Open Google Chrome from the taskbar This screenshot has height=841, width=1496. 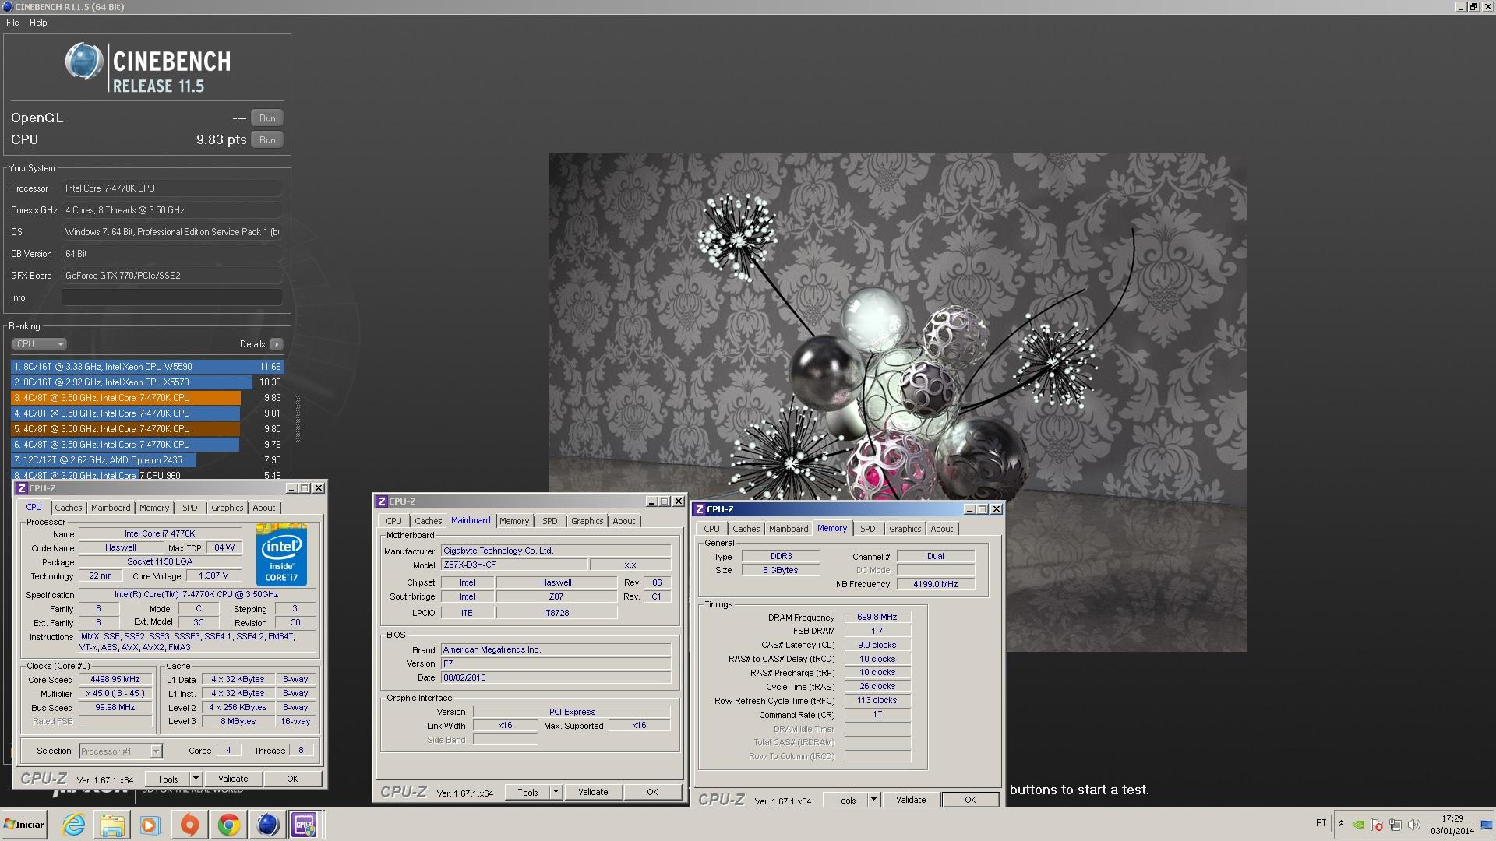point(228,825)
